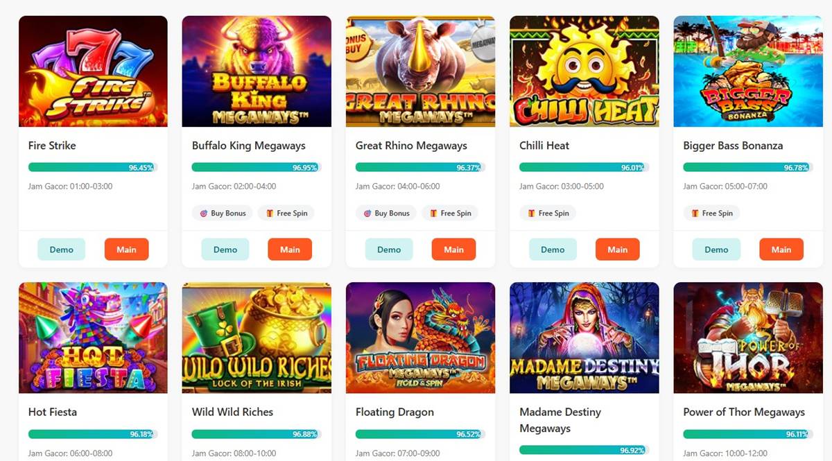Click the Buffalo King Megaways RTP bar
832x461 pixels.
tap(256, 168)
